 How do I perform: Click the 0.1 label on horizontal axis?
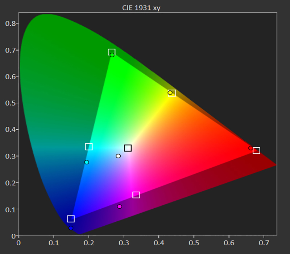coord(54,243)
